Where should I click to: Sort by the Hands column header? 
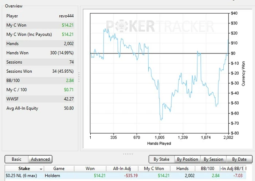click(x=182, y=169)
